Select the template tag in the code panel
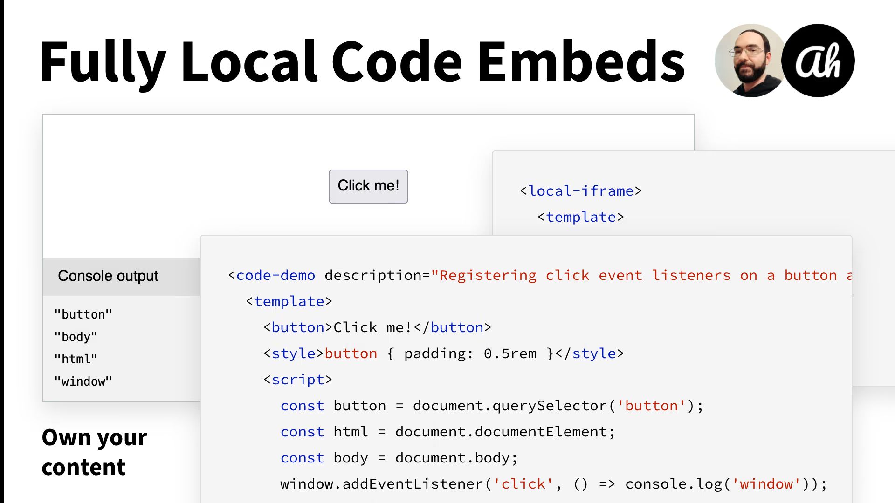Image resolution: width=895 pixels, height=503 pixels. 581,217
